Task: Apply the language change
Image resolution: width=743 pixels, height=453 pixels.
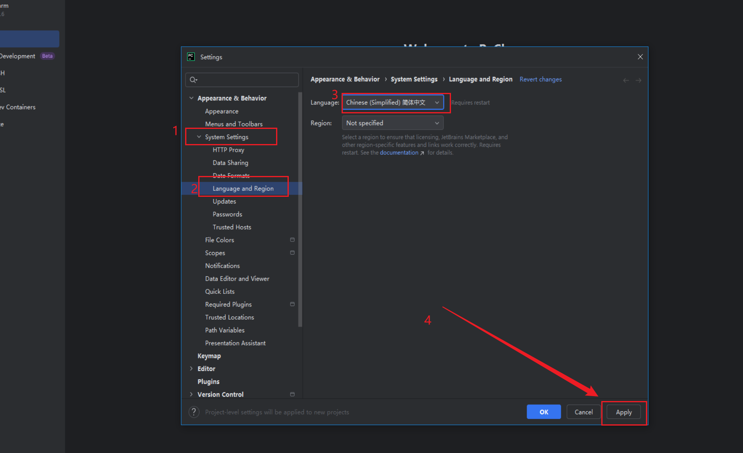Action: [623, 412]
